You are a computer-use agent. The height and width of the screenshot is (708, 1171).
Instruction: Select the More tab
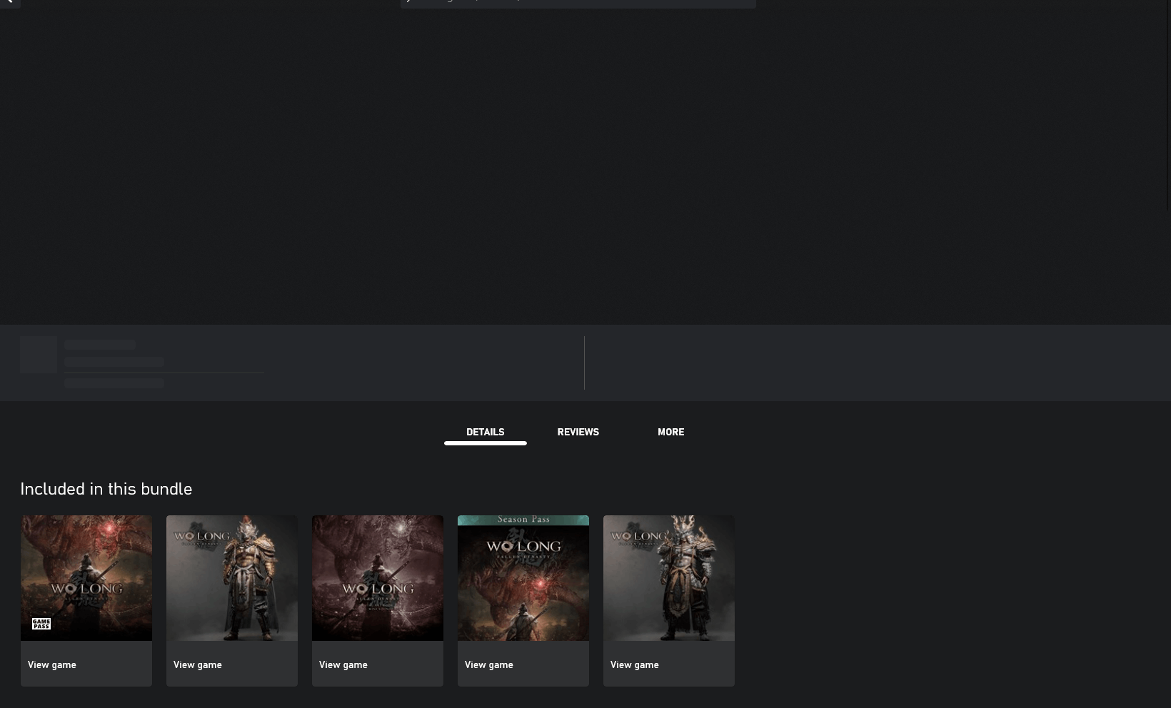pos(670,433)
